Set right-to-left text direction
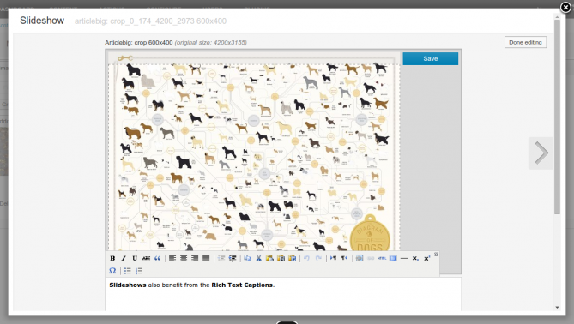 pos(344,258)
